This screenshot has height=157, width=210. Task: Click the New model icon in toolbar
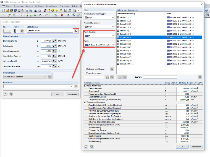pyautogui.click(x=4, y=10)
